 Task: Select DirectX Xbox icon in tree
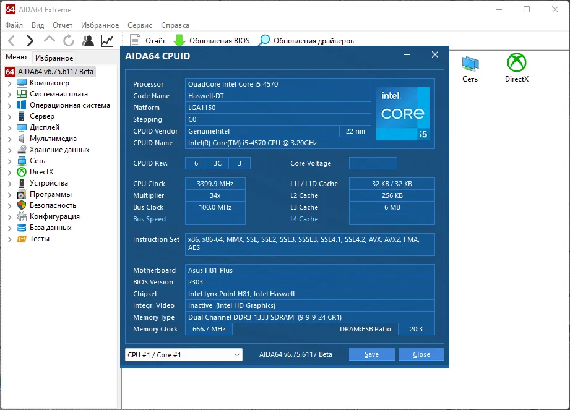[x=22, y=172]
